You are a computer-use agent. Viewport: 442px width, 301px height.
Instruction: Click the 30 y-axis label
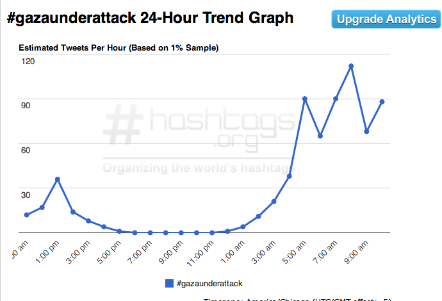28,195
